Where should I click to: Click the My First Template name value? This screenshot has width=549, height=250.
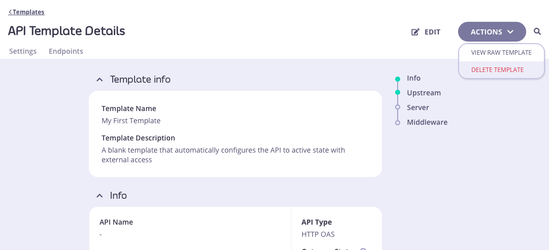tap(131, 121)
